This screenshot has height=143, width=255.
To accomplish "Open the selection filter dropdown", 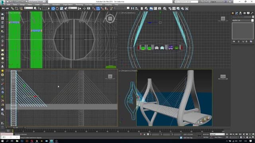I will [x=28, y=8].
